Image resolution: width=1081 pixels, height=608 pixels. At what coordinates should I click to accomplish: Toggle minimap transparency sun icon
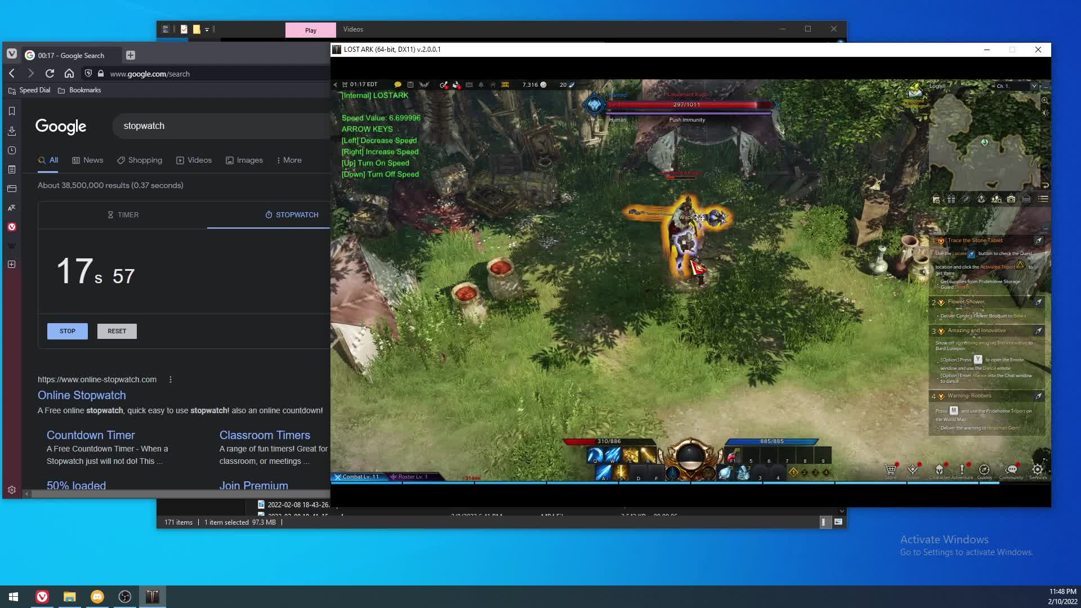coord(1045,113)
